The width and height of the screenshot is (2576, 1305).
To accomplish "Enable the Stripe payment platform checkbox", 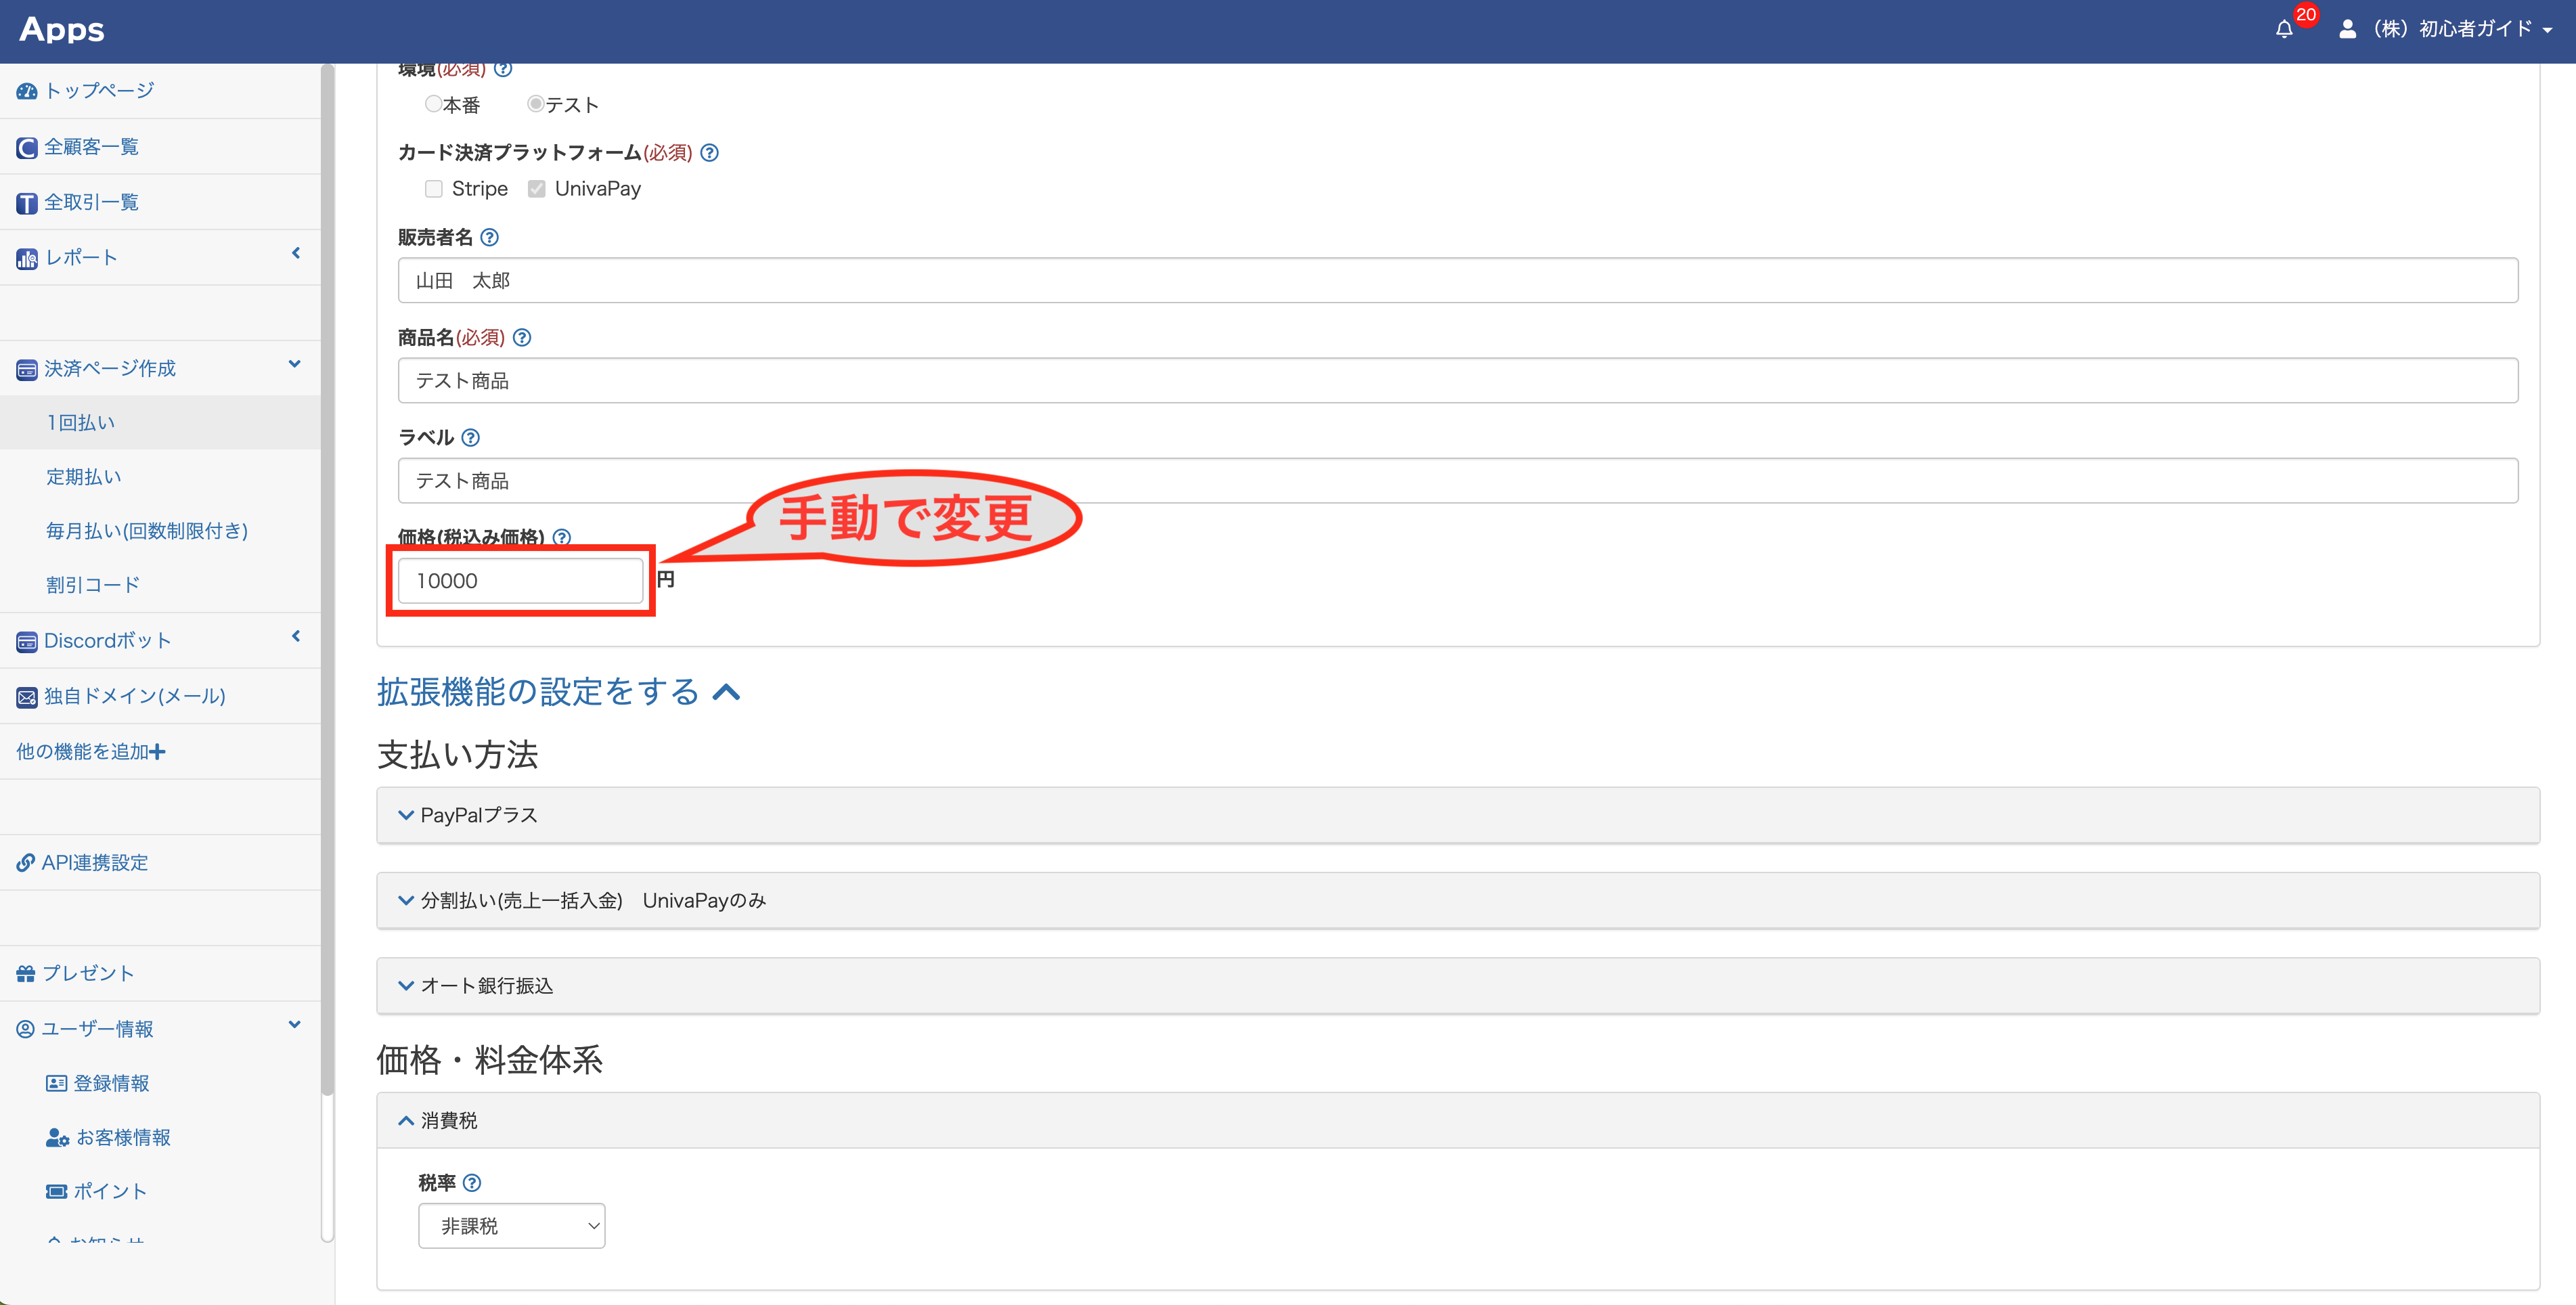I will [433, 188].
